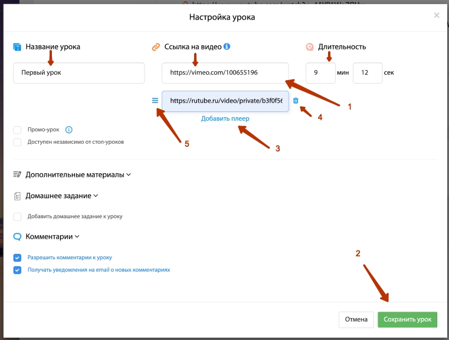Disable email notifications about new comments checkbox
The width and height of the screenshot is (449, 340).
[x=17, y=270]
